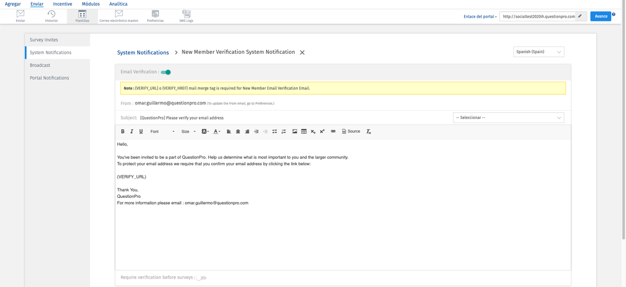Image resolution: width=626 pixels, height=287 pixels.
Task: Click the Subject input field
Action: (x=294, y=118)
